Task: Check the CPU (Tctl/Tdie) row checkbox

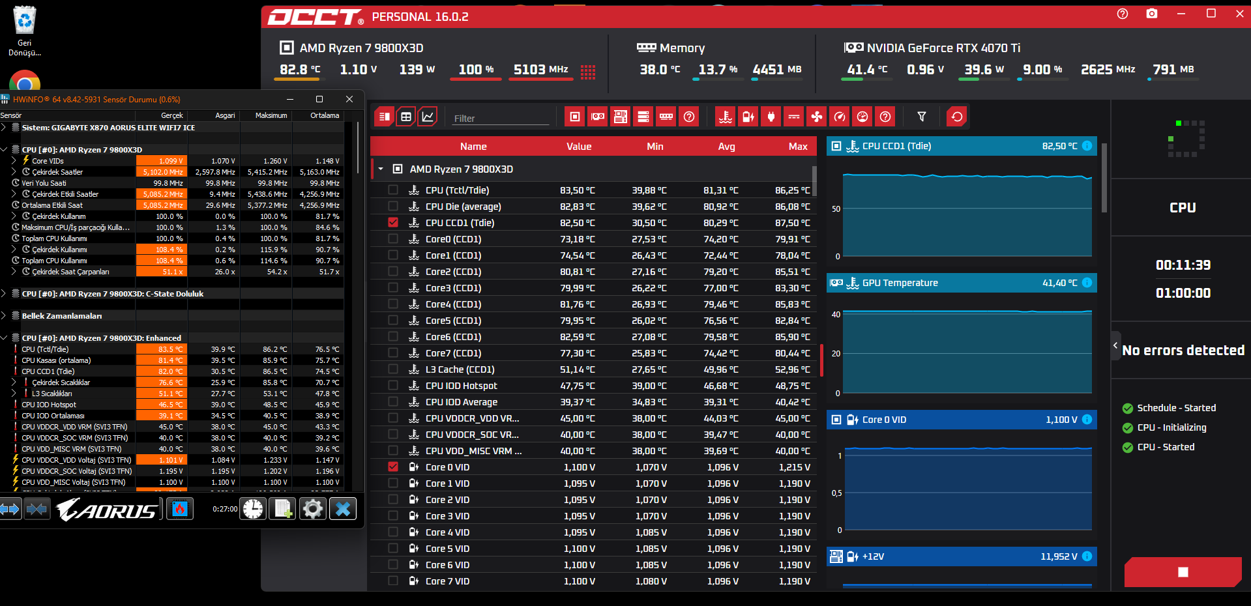Action: (392, 190)
